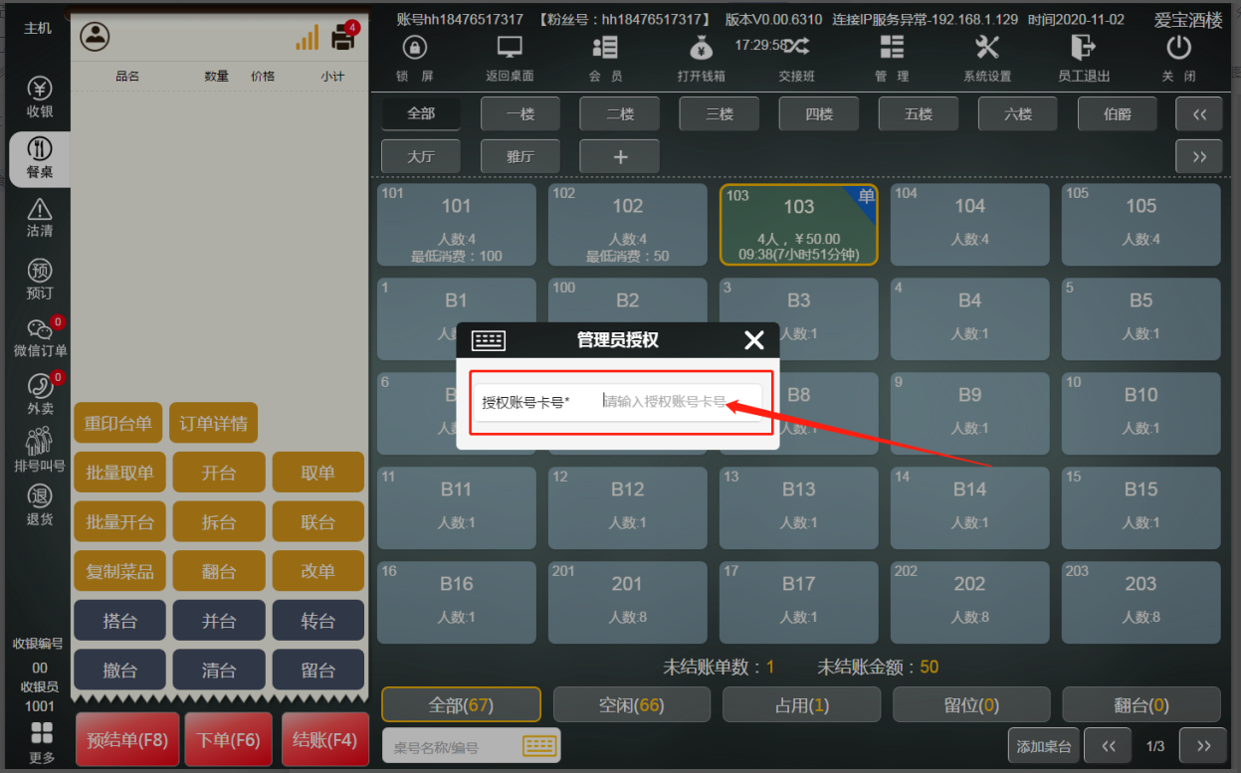Image resolution: width=1241 pixels, height=773 pixels.
Task: Open the cash drawer icon
Action: click(701, 48)
